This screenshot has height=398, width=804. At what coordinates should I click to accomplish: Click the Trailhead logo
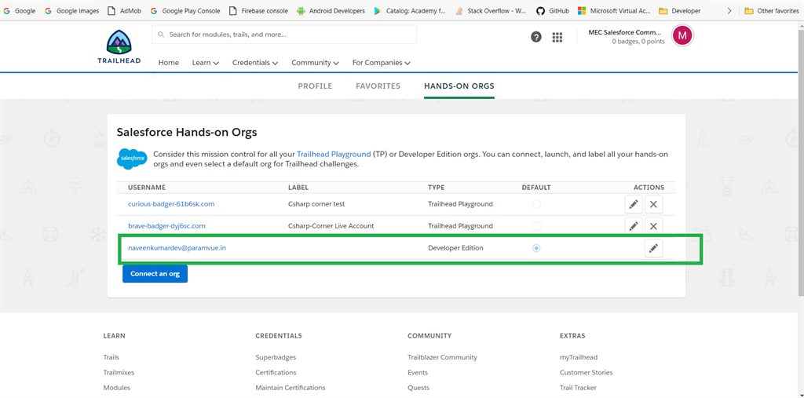[x=119, y=47]
